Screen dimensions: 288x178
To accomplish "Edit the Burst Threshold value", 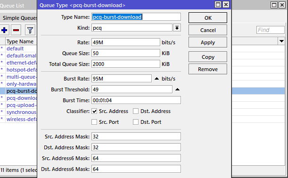I will pos(132,89).
